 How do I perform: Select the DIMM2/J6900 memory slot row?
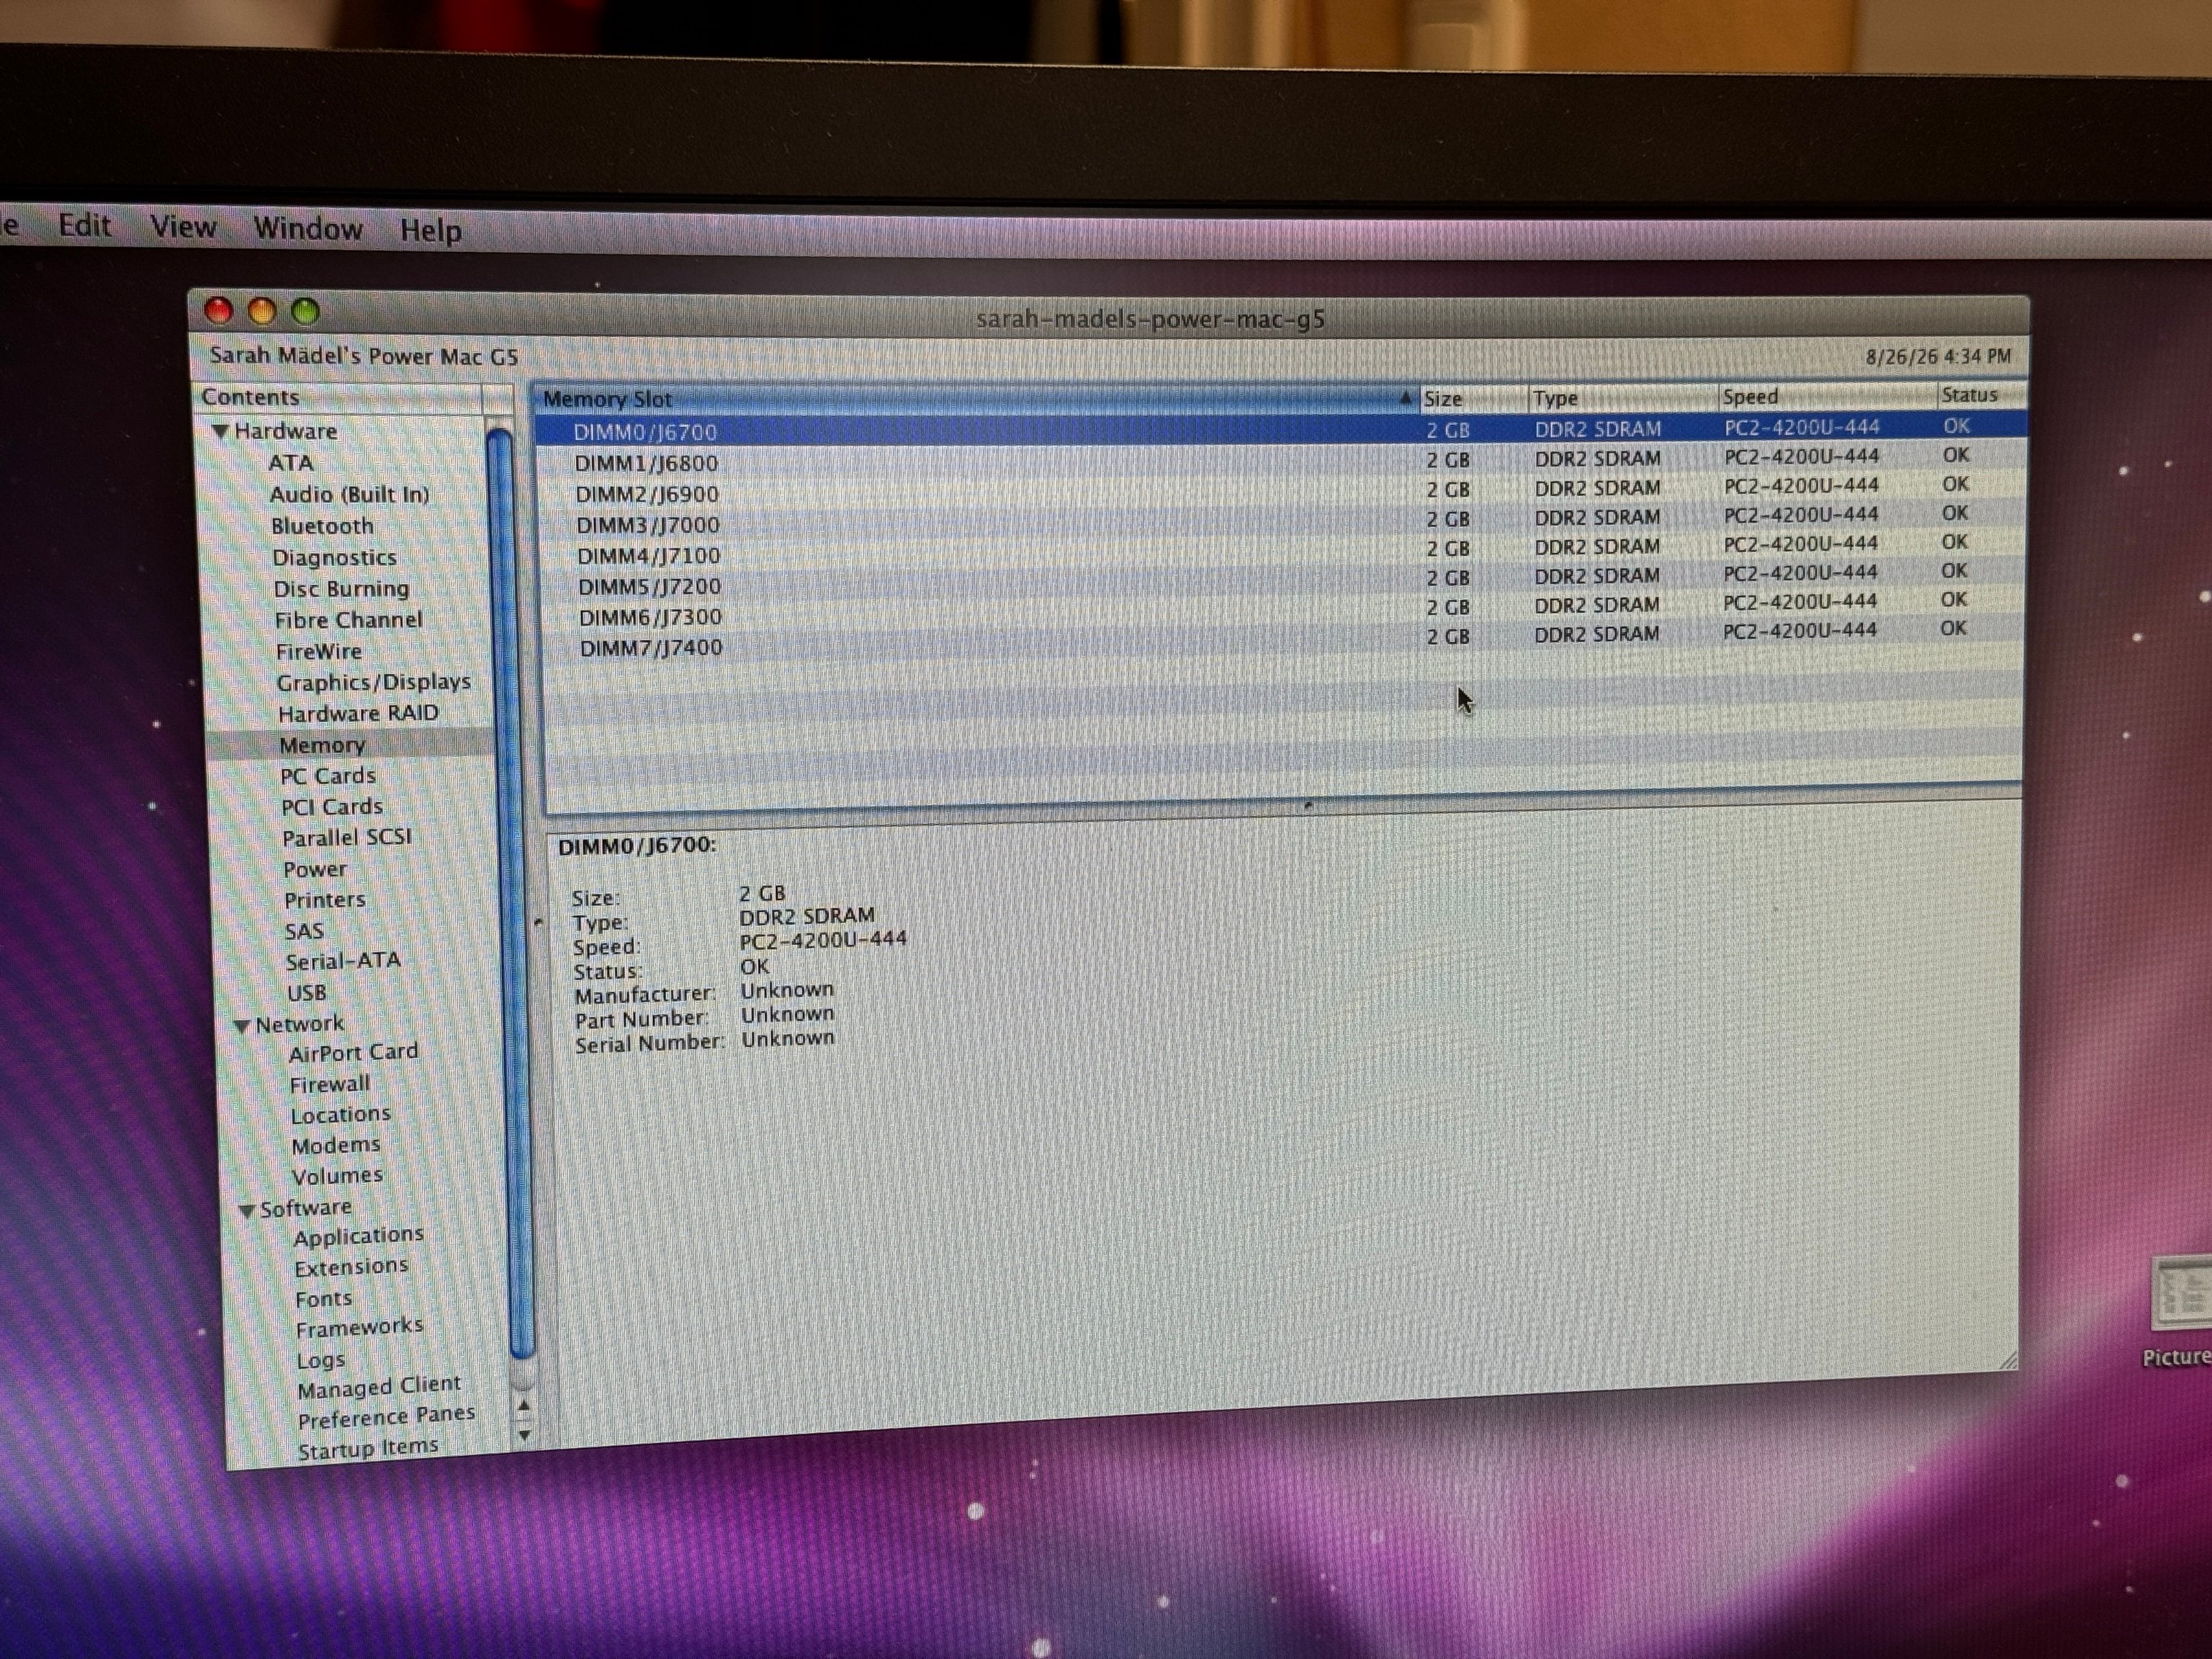1281,489
